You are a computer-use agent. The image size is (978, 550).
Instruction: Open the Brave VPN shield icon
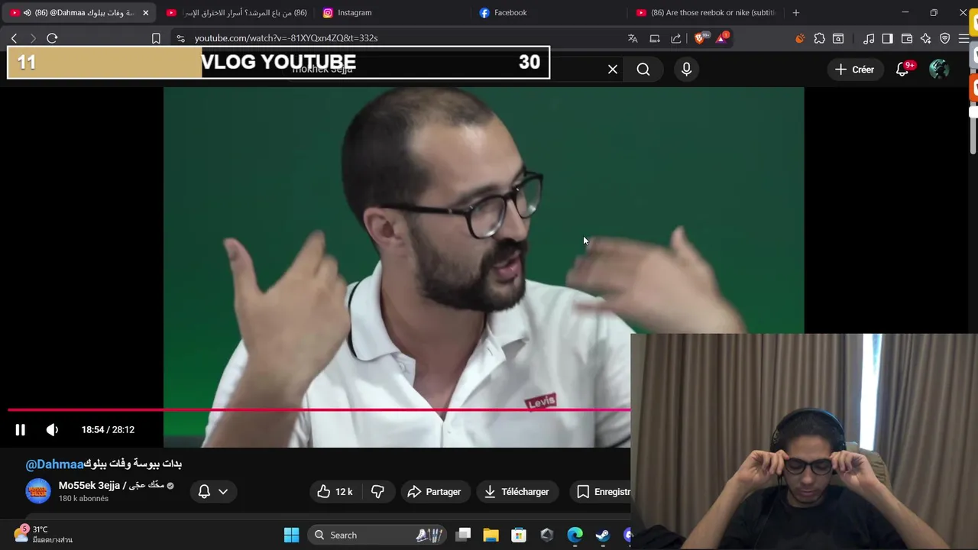[945, 38]
